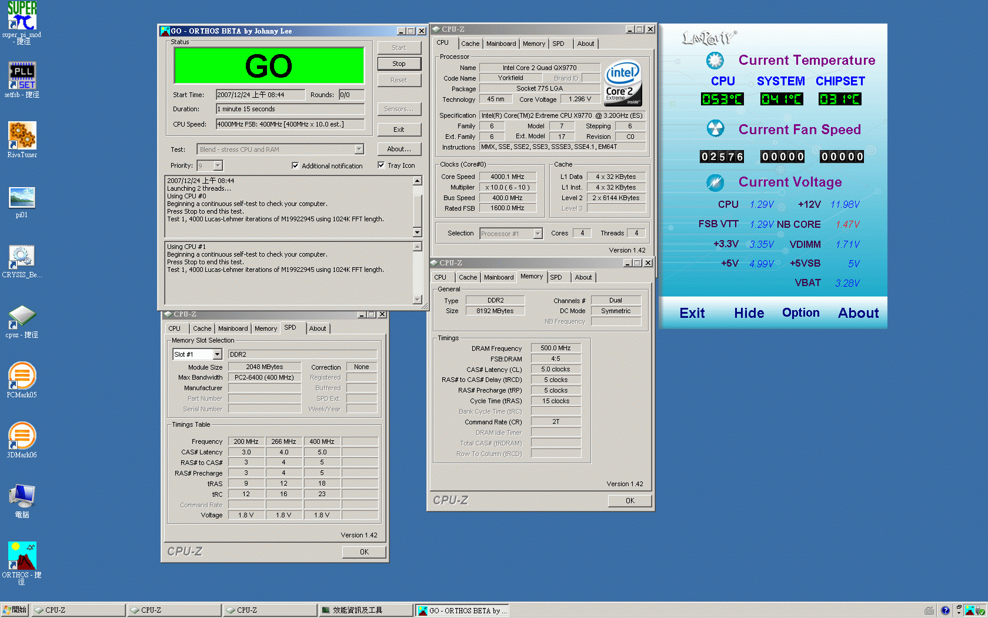Click OK in CPU-Z SPD window

coord(364,552)
